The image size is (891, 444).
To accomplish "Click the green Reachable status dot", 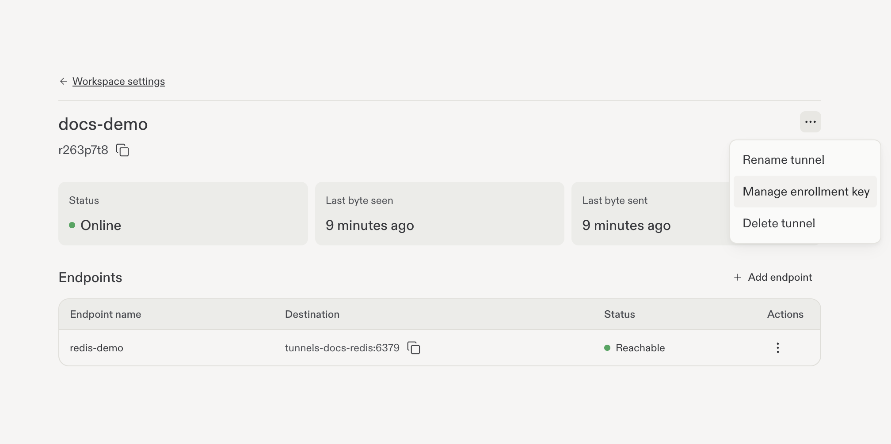I will point(607,348).
